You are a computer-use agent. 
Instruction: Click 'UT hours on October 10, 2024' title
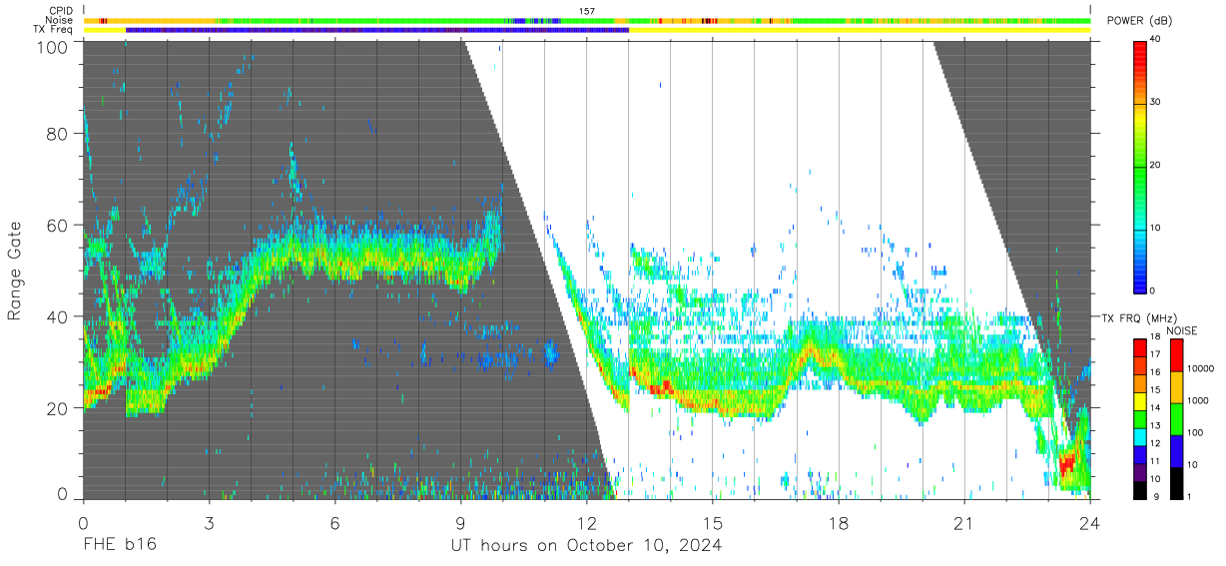tap(586, 546)
